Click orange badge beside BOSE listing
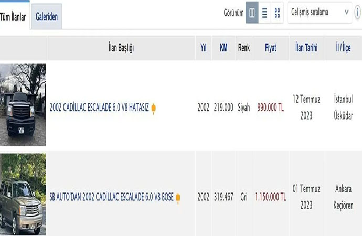 click(178, 198)
